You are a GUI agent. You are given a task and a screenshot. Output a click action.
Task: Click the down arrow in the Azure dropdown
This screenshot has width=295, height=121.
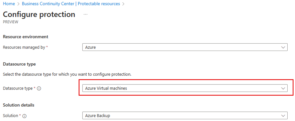coord(283,47)
